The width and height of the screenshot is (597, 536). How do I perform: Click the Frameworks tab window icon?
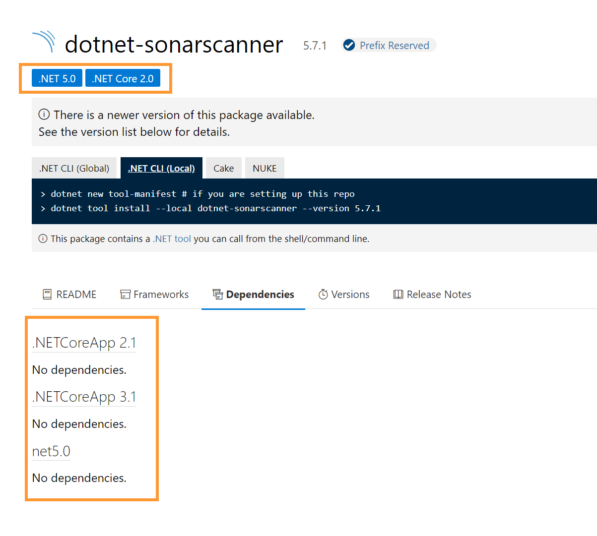pyautogui.click(x=125, y=295)
